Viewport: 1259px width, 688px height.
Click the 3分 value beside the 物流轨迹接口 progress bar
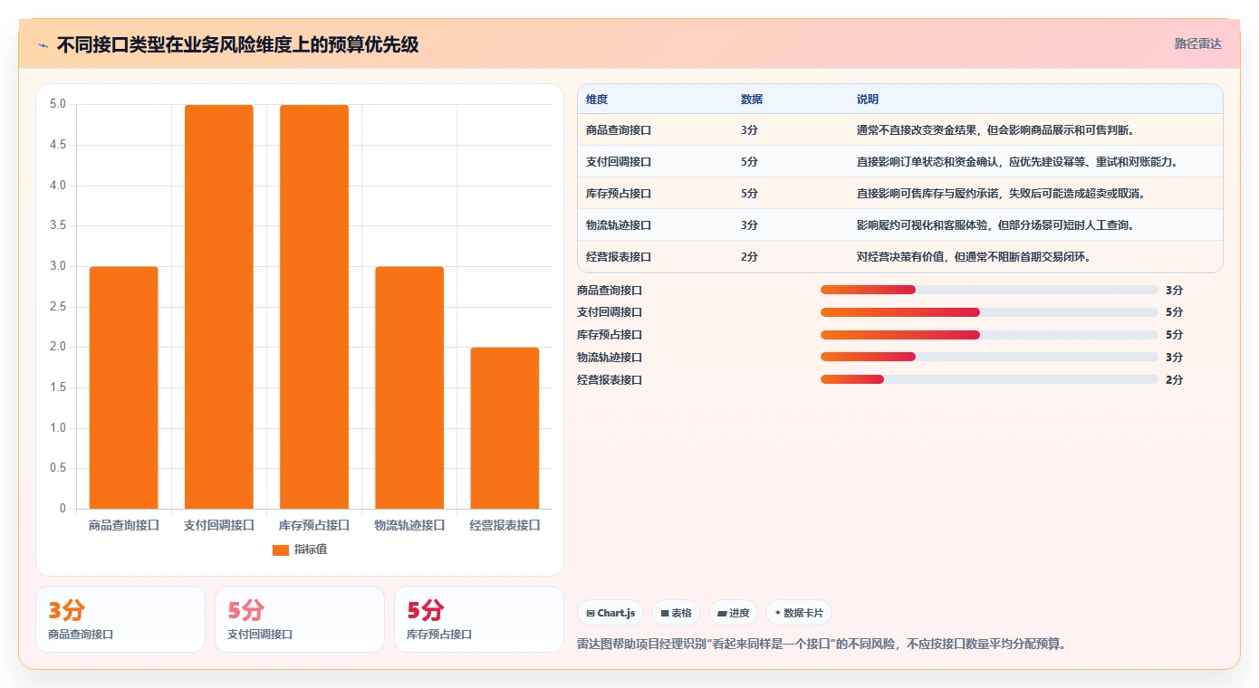click(x=1174, y=358)
